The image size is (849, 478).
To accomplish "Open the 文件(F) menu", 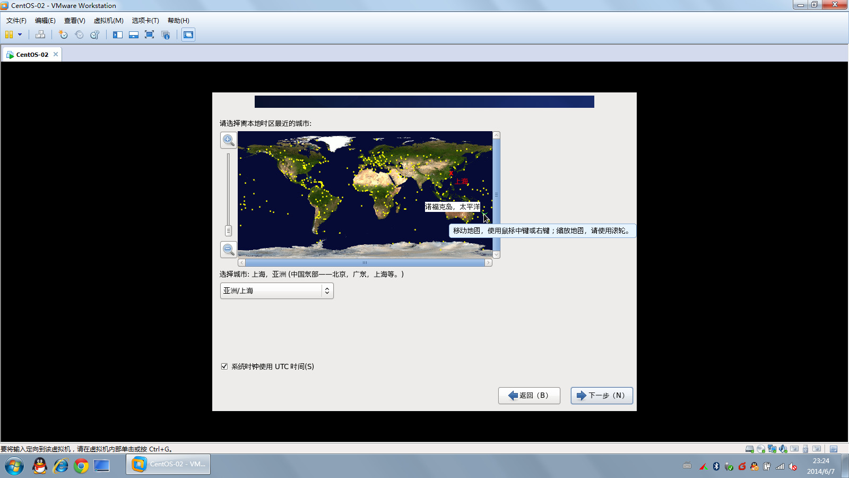I will point(16,21).
